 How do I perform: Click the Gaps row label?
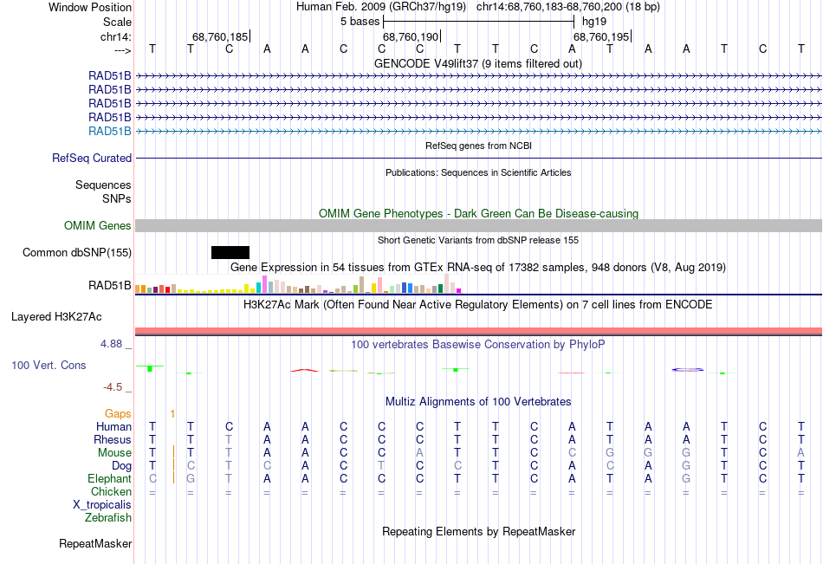click(118, 414)
